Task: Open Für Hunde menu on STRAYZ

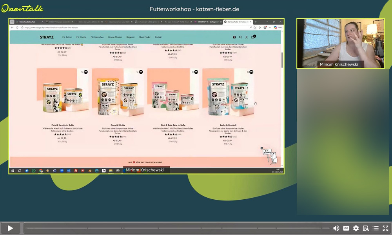Action: (81, 37)
